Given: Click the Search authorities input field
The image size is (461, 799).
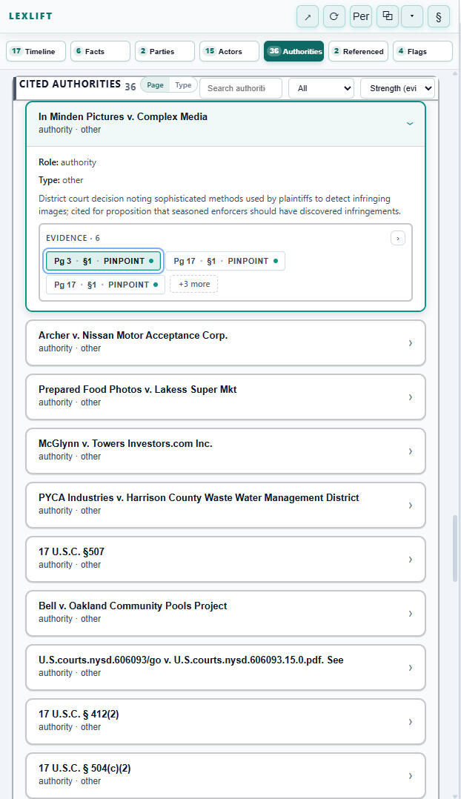Looking at the screenshot, I should 240,88.
